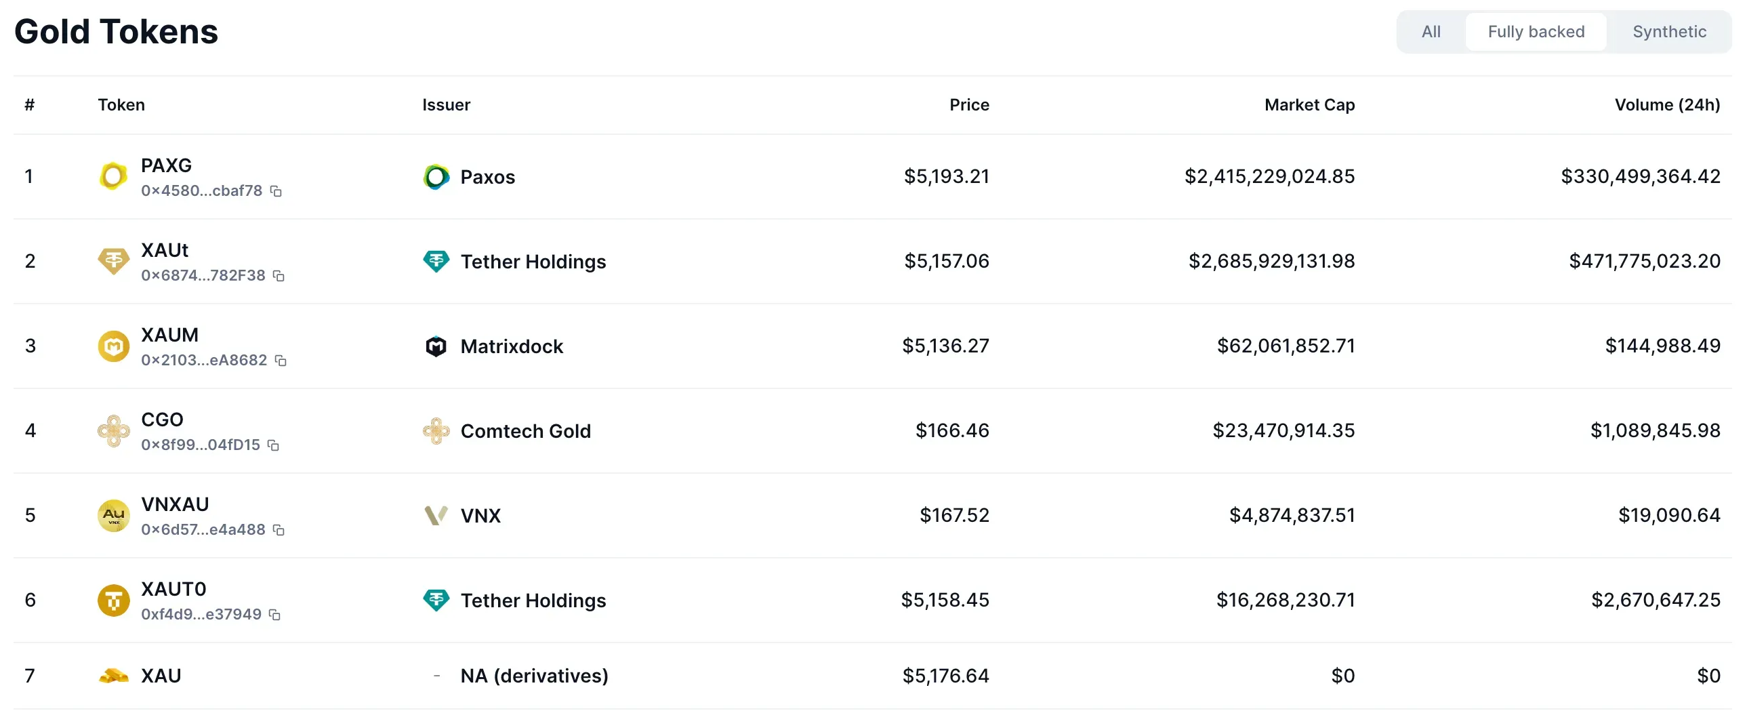
Task: Click the VNXAU token logo
Action: [x=113, y=516]
